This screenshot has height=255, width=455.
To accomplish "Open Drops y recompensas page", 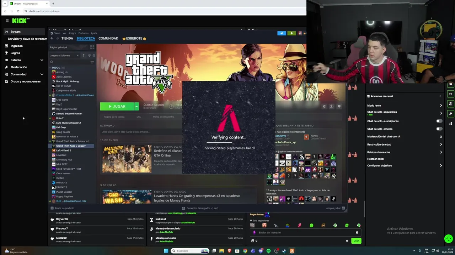I will (25, 81).
